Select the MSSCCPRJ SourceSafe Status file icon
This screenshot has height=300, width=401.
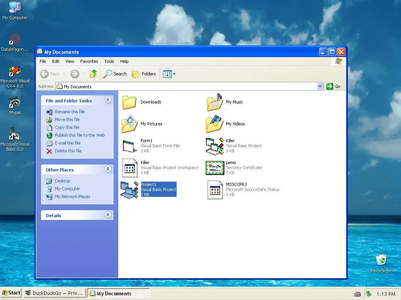(215, 190)
